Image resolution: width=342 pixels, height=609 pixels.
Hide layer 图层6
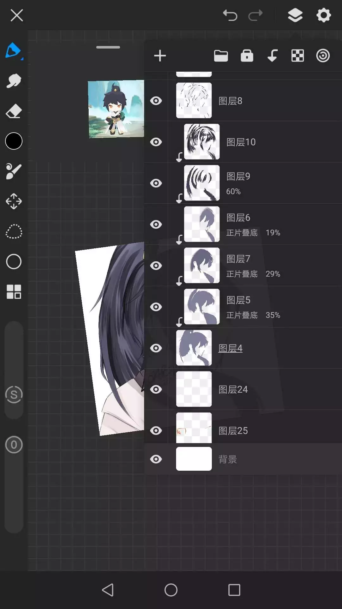click(x=156, y=224)
